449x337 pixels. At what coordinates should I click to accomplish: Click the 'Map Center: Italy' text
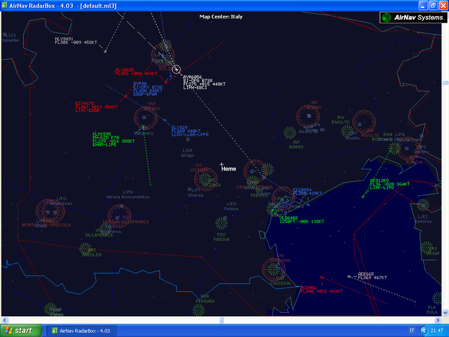pyautogui.click(x=221, y=17)
